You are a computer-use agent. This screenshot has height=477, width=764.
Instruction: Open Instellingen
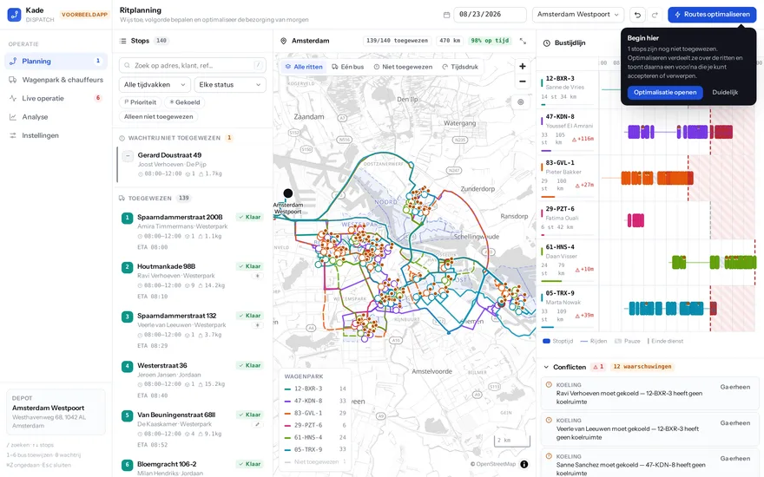56,135
